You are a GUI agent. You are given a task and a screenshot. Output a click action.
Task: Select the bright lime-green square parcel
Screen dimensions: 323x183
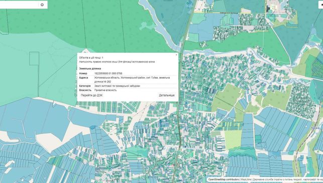coord(233,139)
